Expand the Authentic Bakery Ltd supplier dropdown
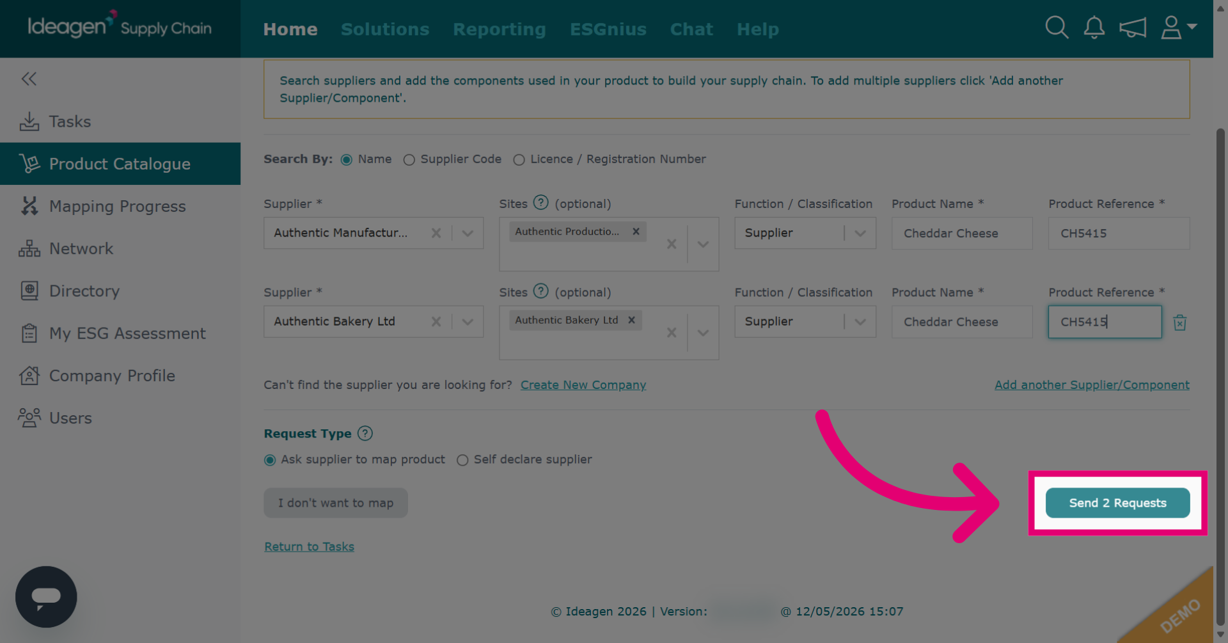 (468, 321)
